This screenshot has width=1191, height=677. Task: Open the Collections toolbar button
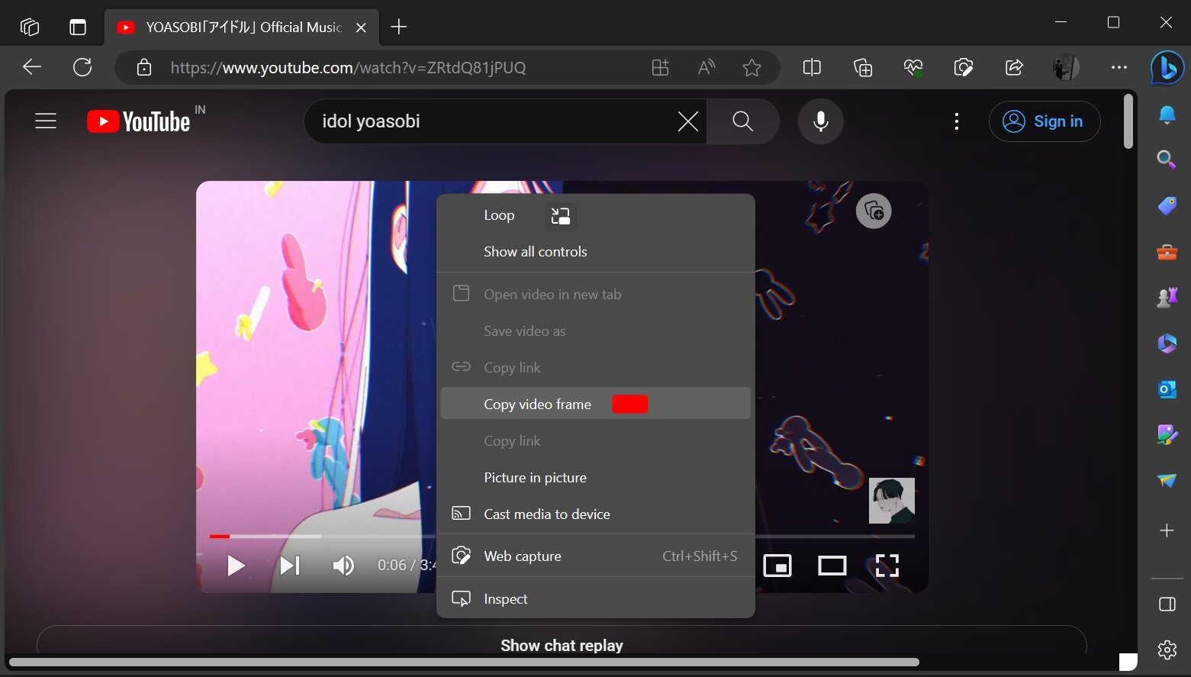[x=863, y=67]
